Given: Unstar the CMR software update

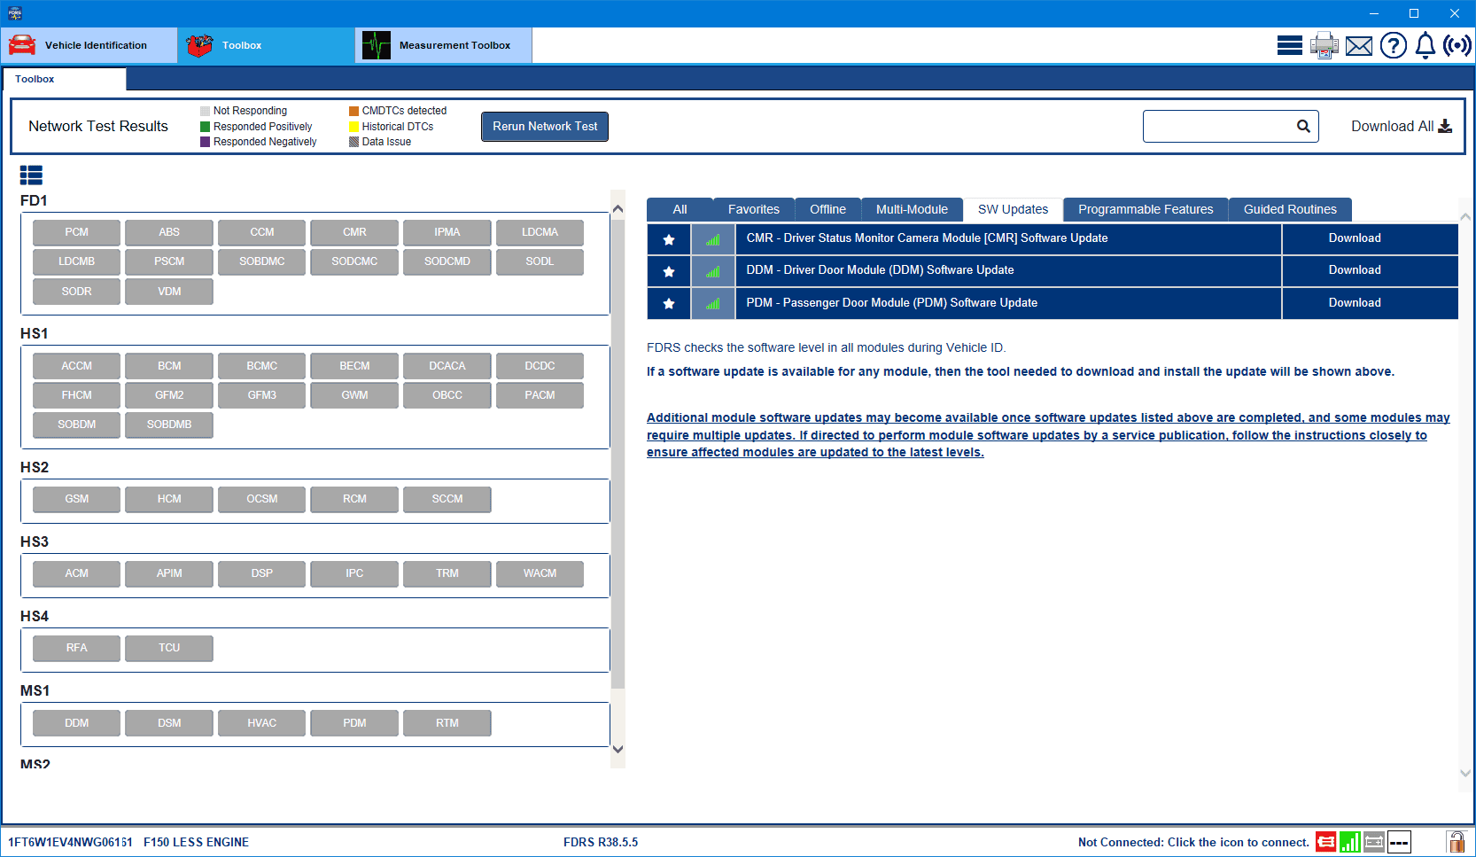Looking at the screenshot, I should (669, 239).
